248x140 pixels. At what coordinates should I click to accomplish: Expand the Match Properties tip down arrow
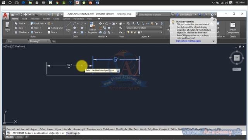(214, 41)
